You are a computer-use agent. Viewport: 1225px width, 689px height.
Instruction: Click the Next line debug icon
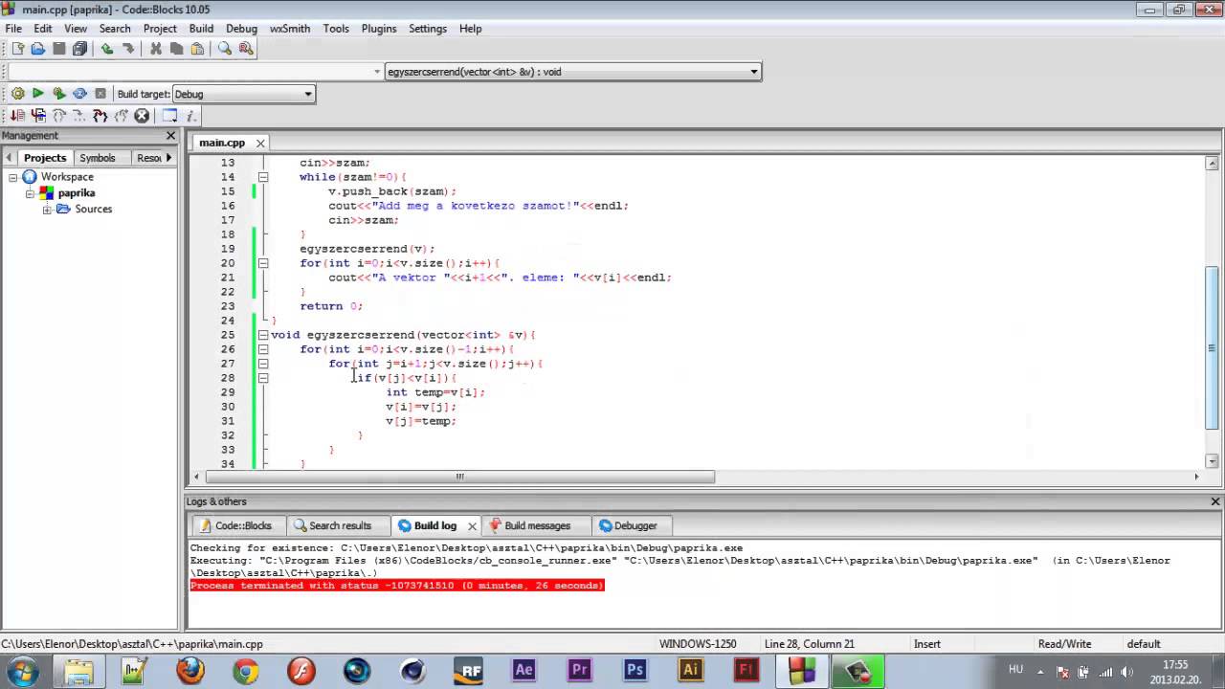tap(59, 116)
